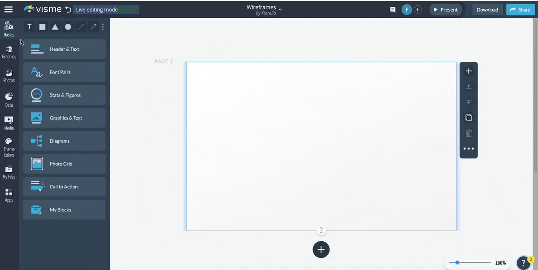The height and width of the screenshot is (270, 538).
Task: Open the Wireframes title dropdown
Action: coord(280,8)
